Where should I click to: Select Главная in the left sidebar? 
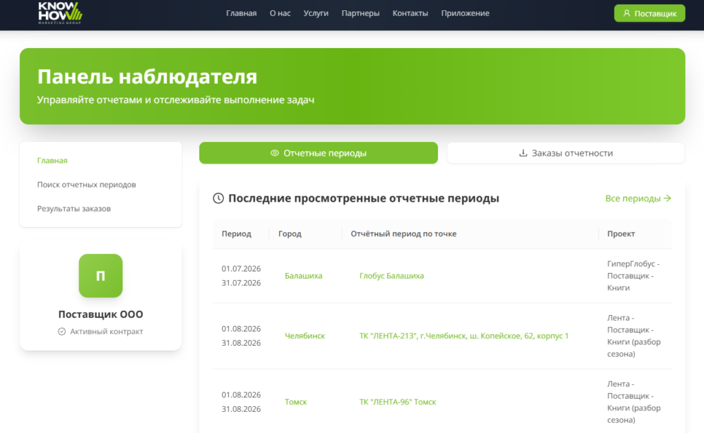tap(52, 161)
